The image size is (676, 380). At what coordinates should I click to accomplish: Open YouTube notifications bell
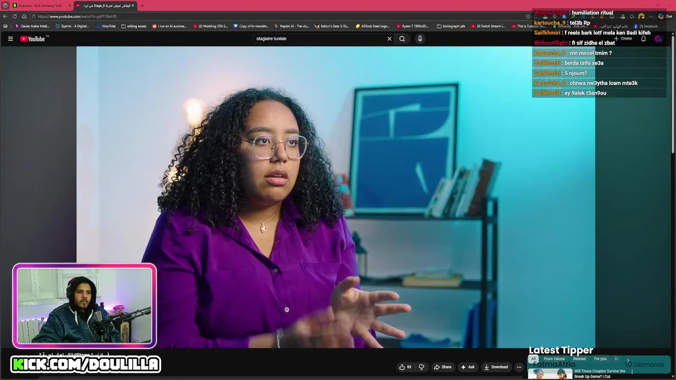click(x=643, y=39)
